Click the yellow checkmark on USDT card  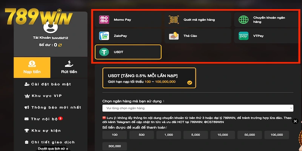click(x=190, y=83)
